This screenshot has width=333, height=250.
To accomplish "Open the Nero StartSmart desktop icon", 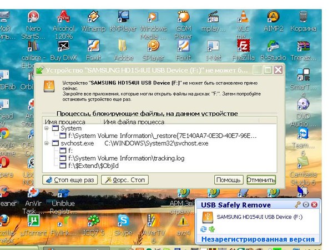I will point(33,24).
